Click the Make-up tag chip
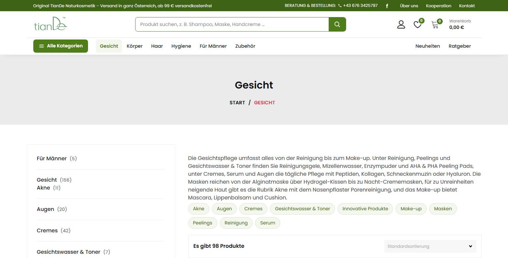508x258 pixels. coord(411,209)
